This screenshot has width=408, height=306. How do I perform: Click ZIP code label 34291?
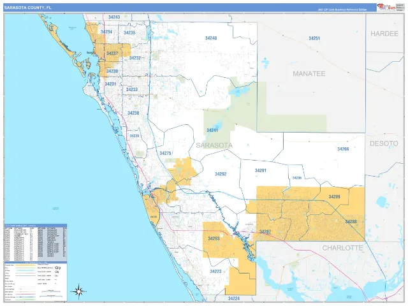point(261,170)
